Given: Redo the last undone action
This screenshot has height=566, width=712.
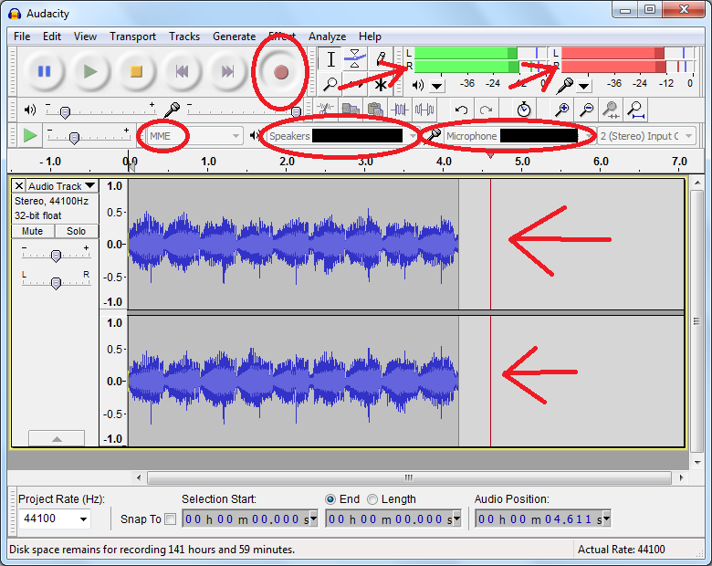Looking at the screenshot, I should [x=487, y=110].
